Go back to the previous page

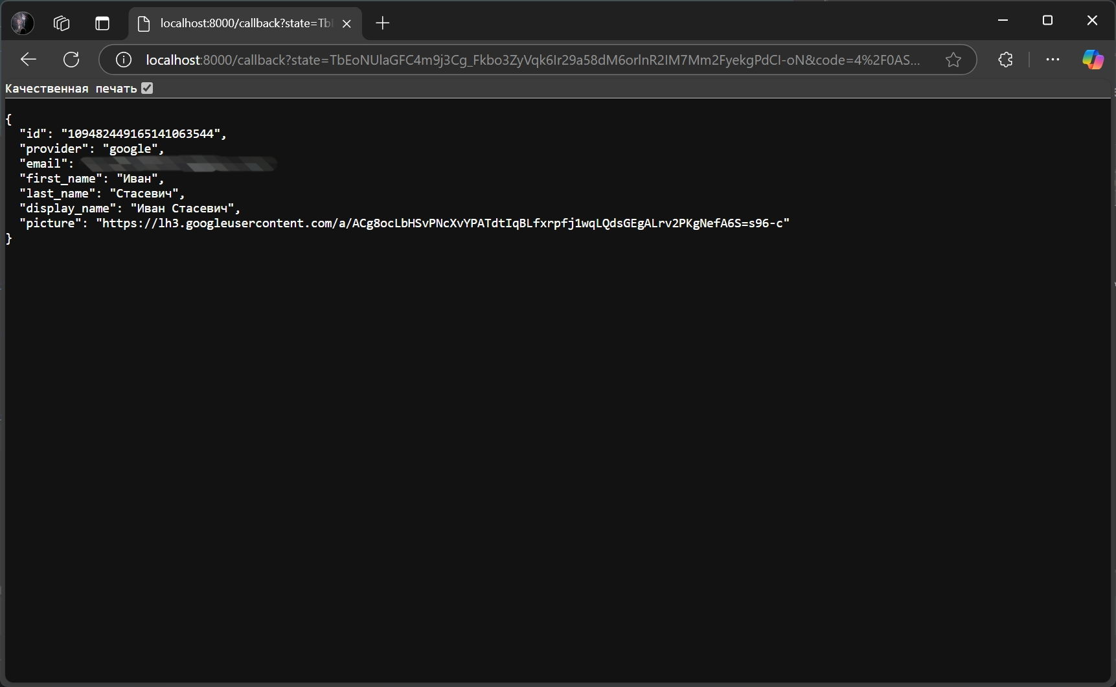(28, 60)
